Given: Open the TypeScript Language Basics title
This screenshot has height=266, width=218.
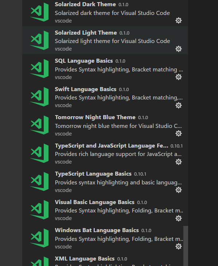Looking at the screenshot, I should [93, 174].
